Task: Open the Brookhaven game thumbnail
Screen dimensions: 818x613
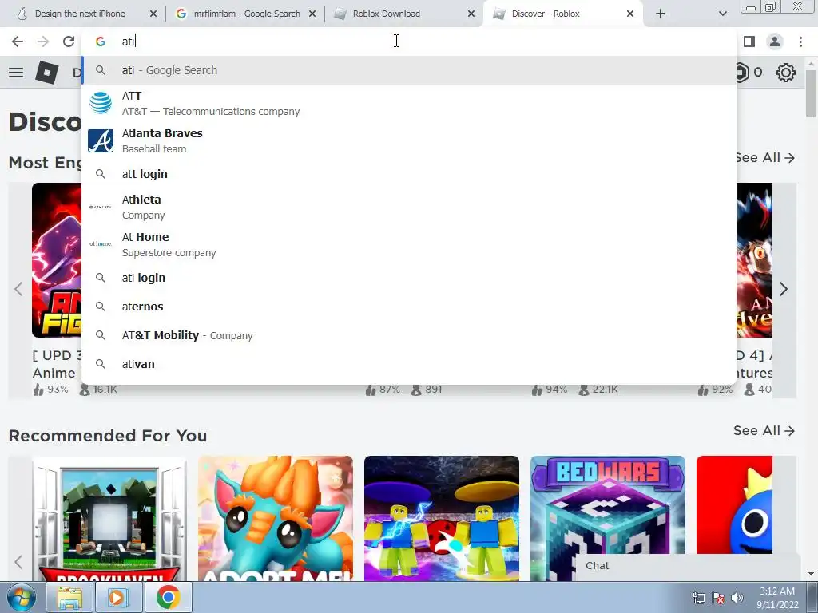Action: coord(109,519)
